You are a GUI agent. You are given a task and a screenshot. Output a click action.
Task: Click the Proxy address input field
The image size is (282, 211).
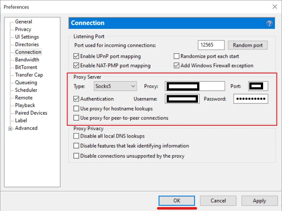[x=195, y=86]
